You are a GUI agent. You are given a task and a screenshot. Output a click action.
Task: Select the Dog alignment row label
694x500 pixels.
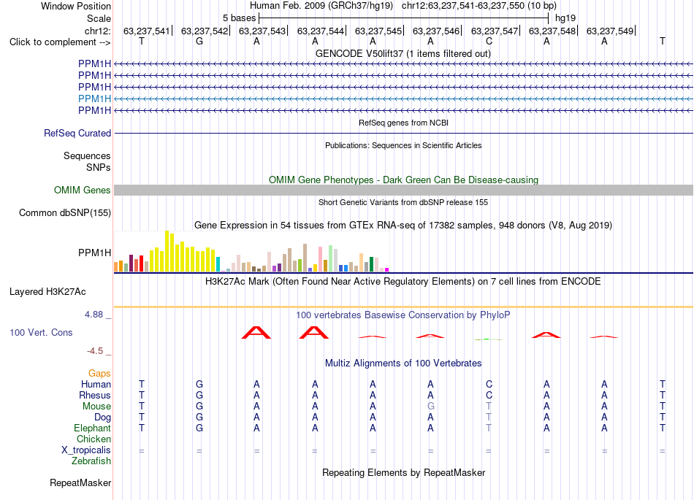tap(102, 418)
